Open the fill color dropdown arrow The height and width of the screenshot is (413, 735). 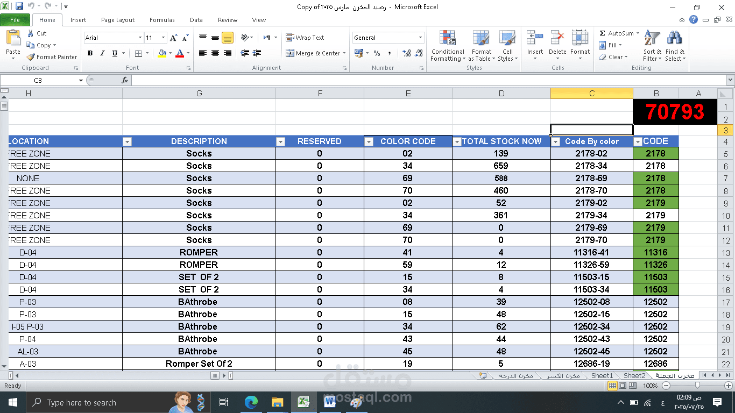pos(170,53)
